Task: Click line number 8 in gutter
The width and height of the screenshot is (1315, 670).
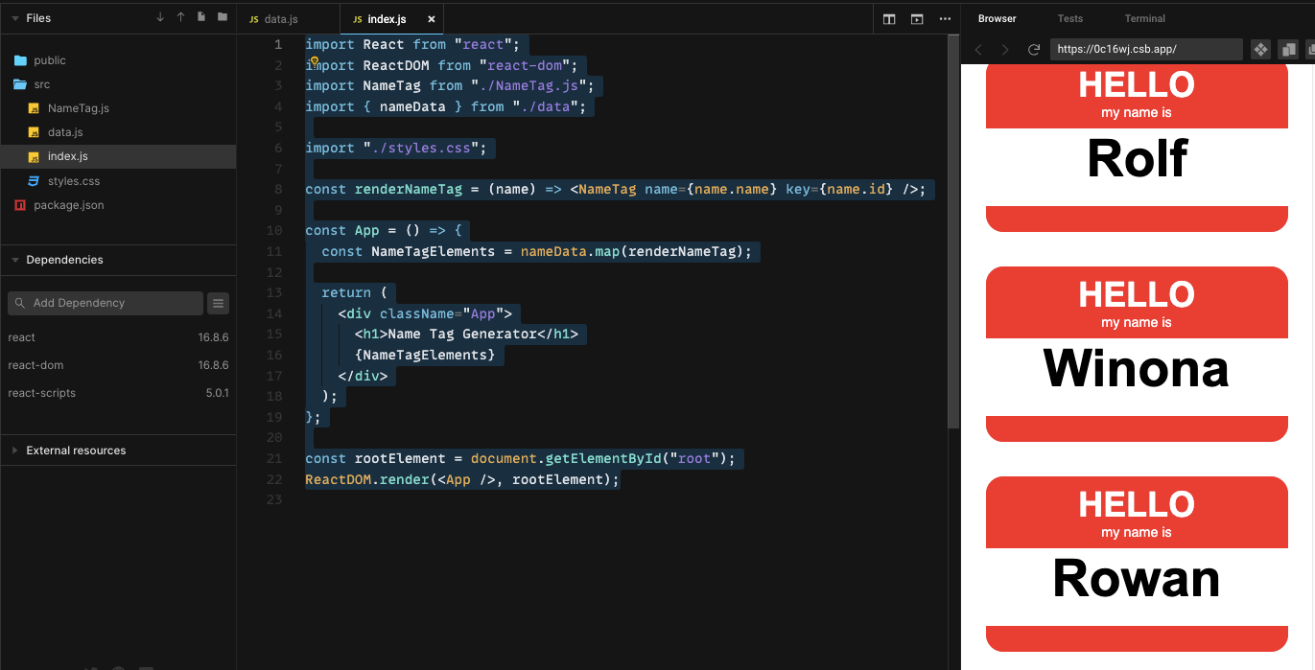Action: pyautogui.click(x=278, y=190)
